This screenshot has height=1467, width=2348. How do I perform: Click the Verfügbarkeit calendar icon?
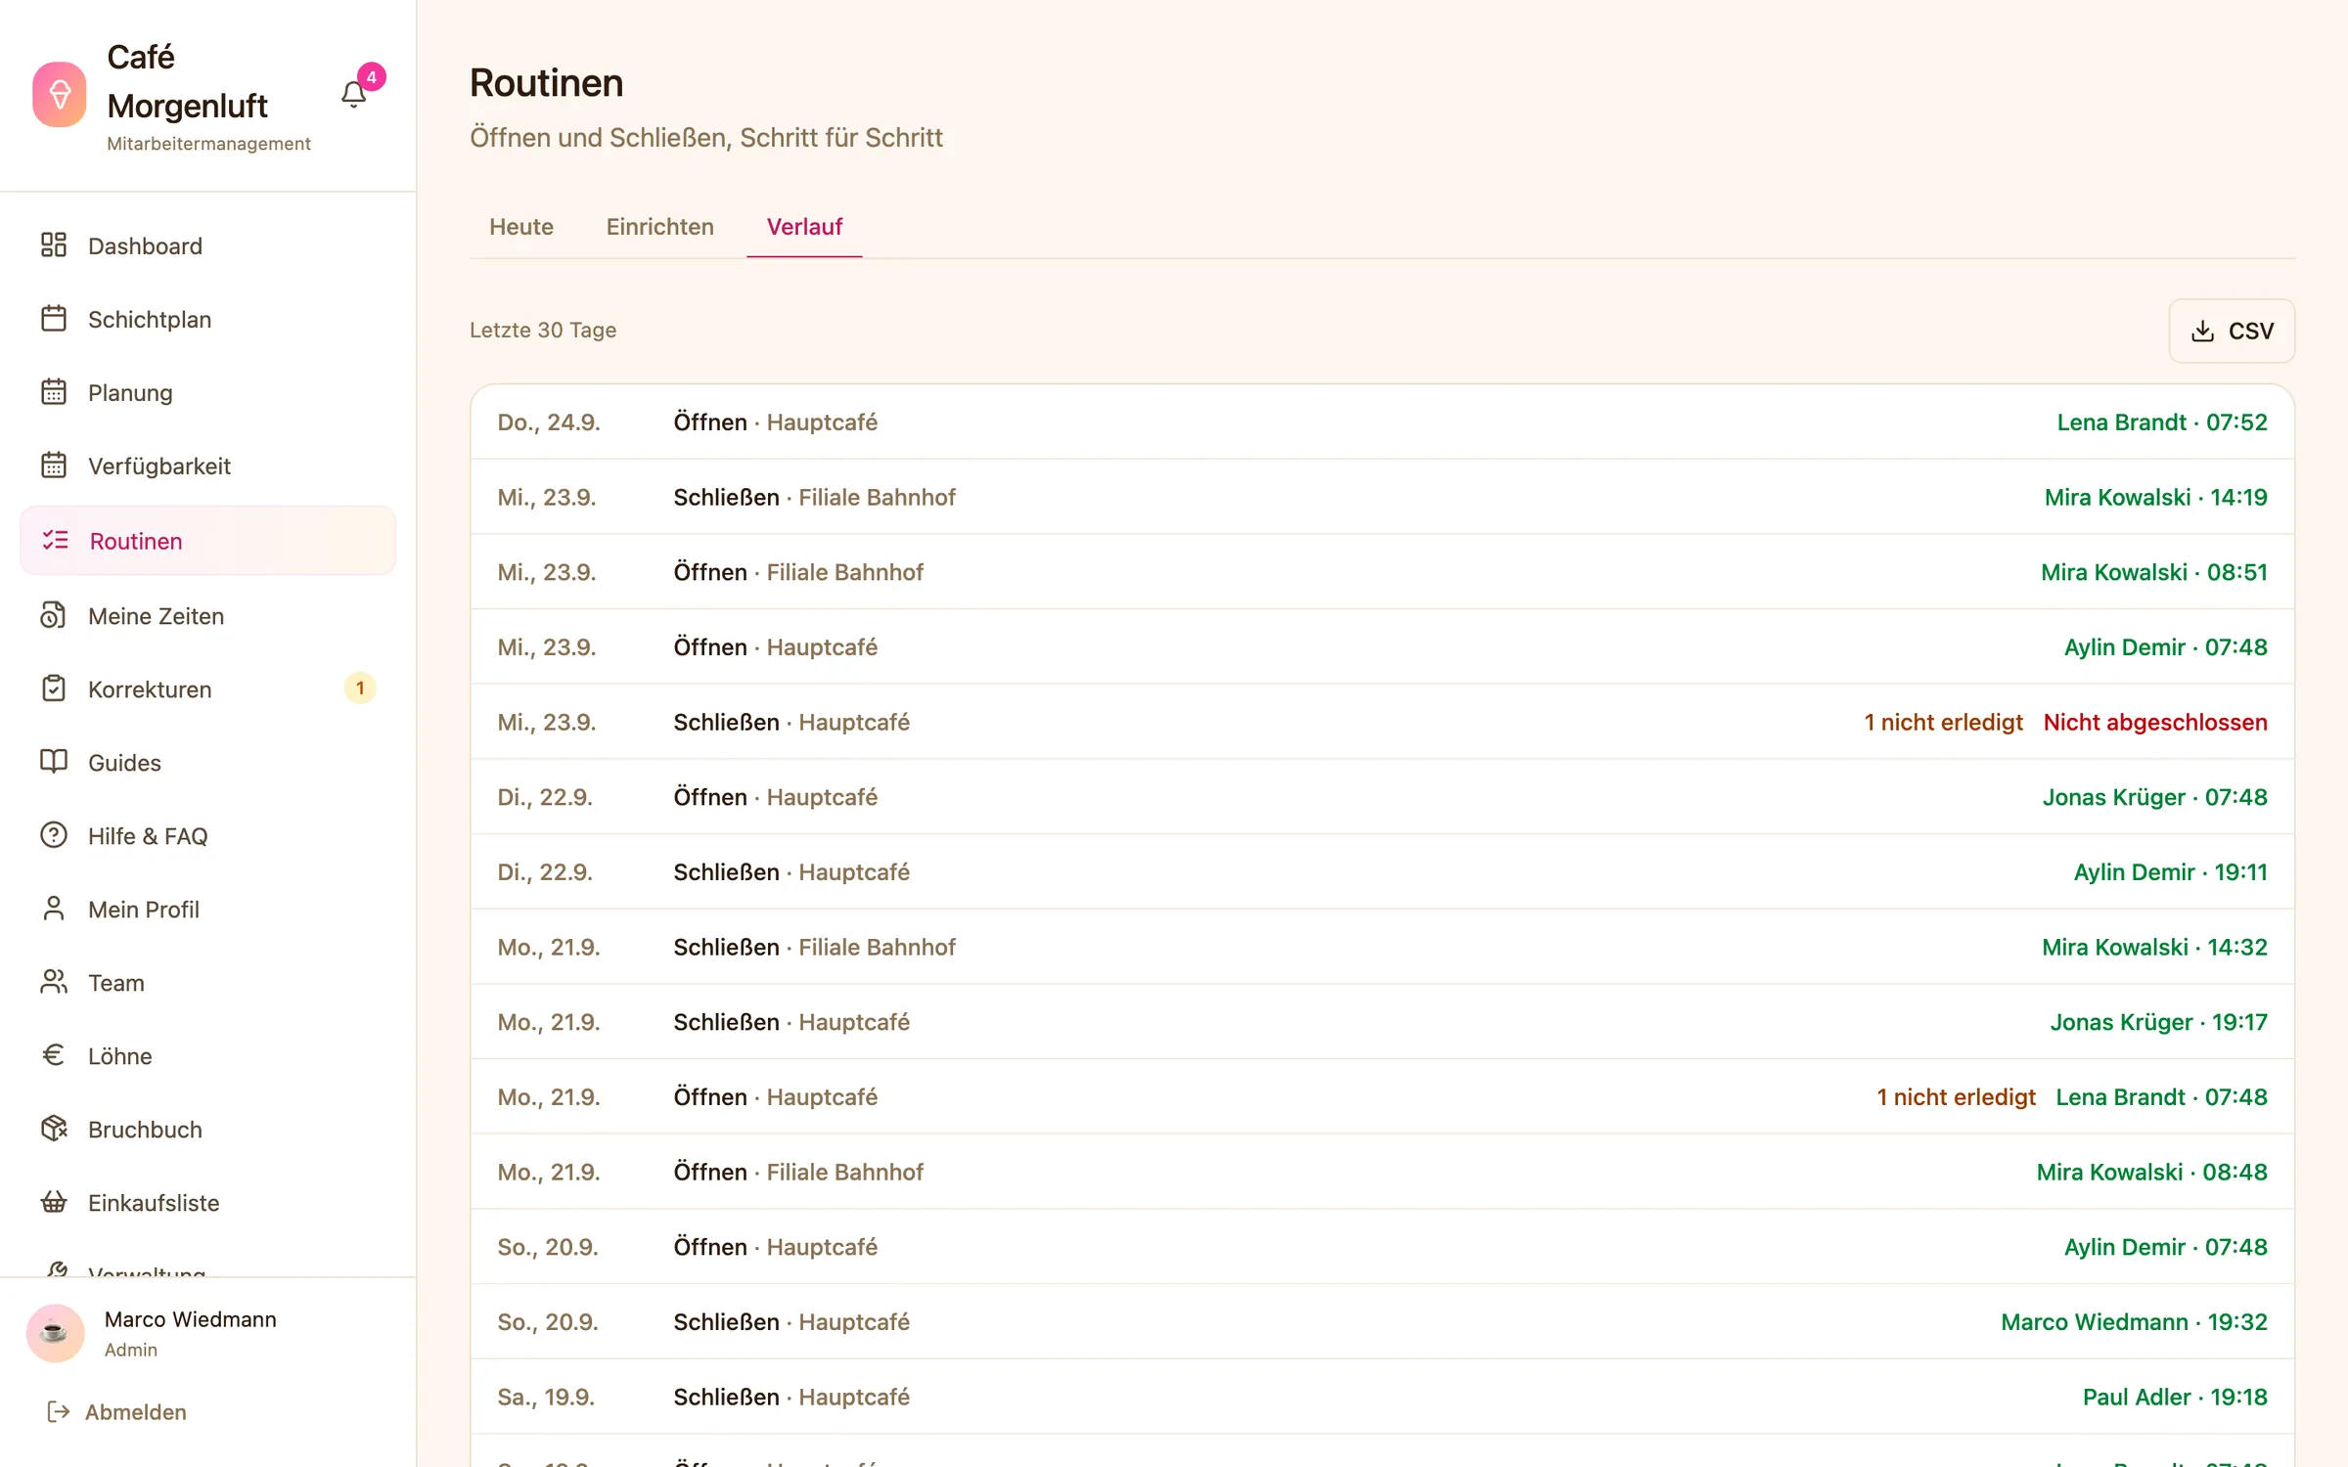click(54, 465)
